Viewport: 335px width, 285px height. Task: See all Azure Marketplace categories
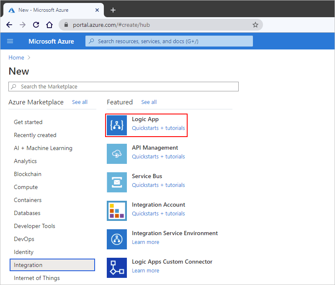(80, 102)
